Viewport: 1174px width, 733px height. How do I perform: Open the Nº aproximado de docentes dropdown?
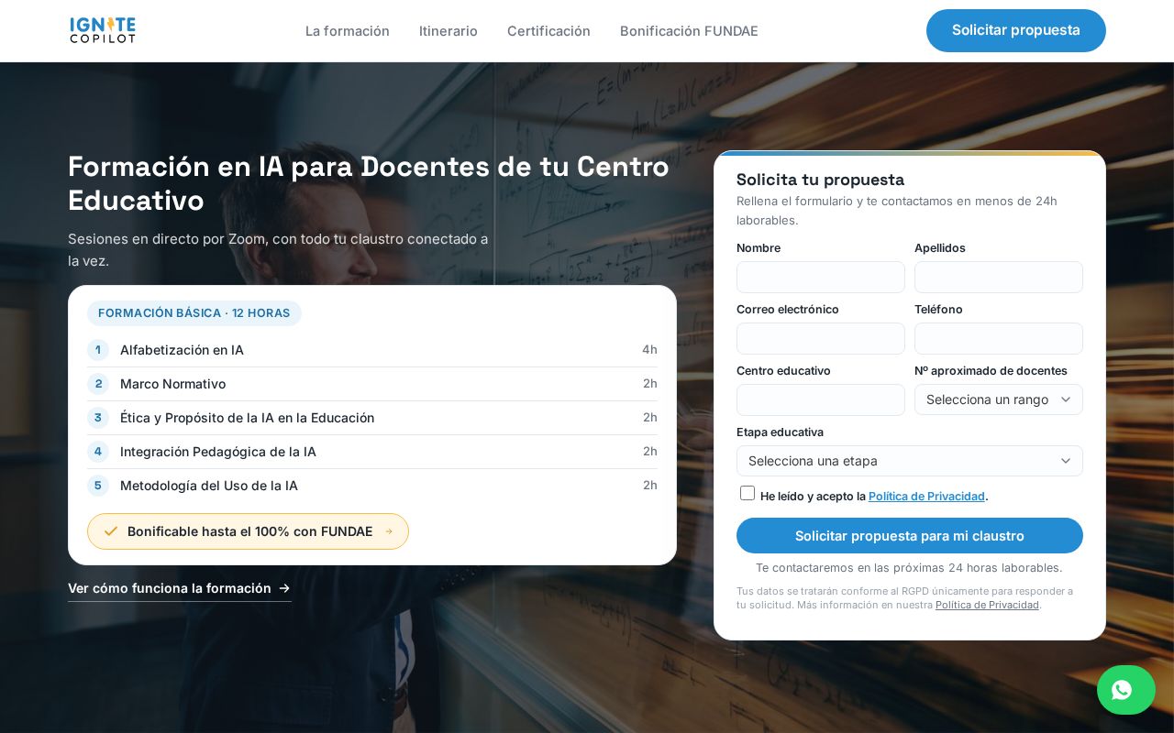[x=999, y=399]
